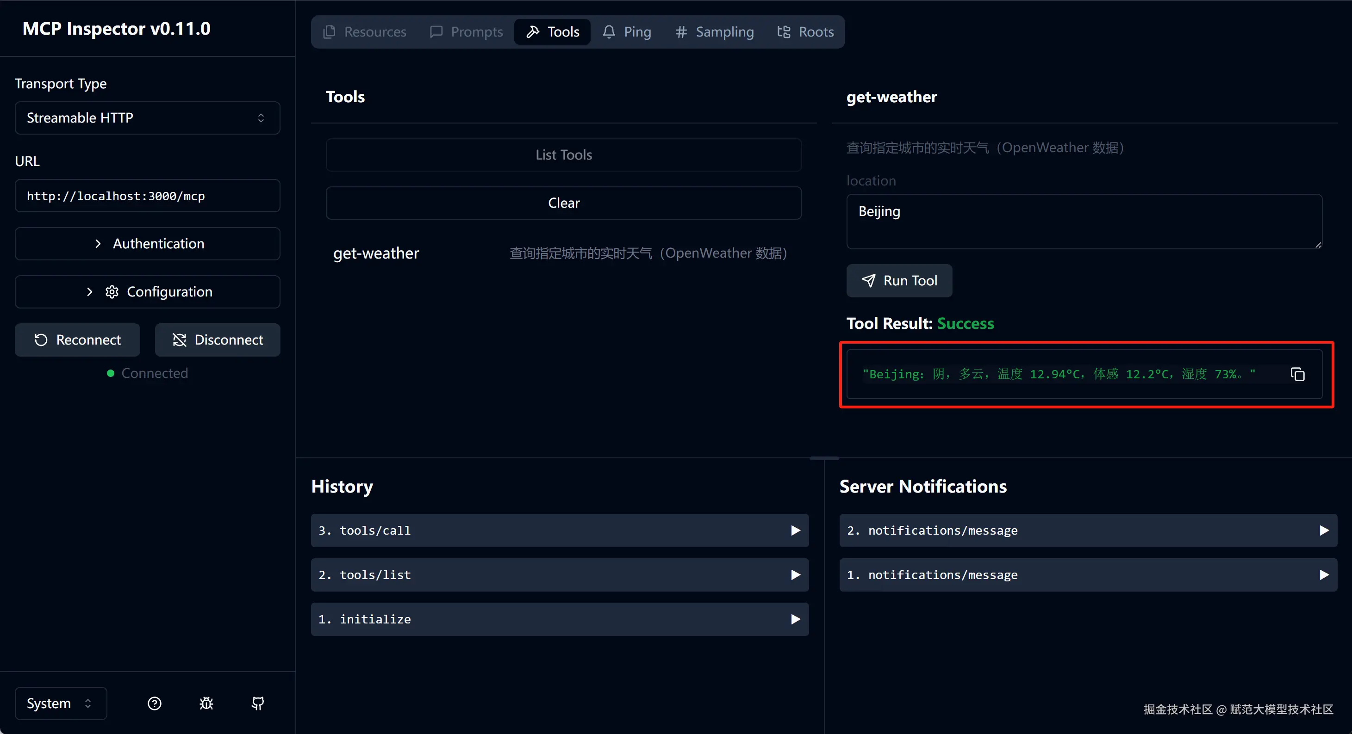Switch to the Resources tab
Viewport: 1352px width, 734px height.
coord(365,32)
